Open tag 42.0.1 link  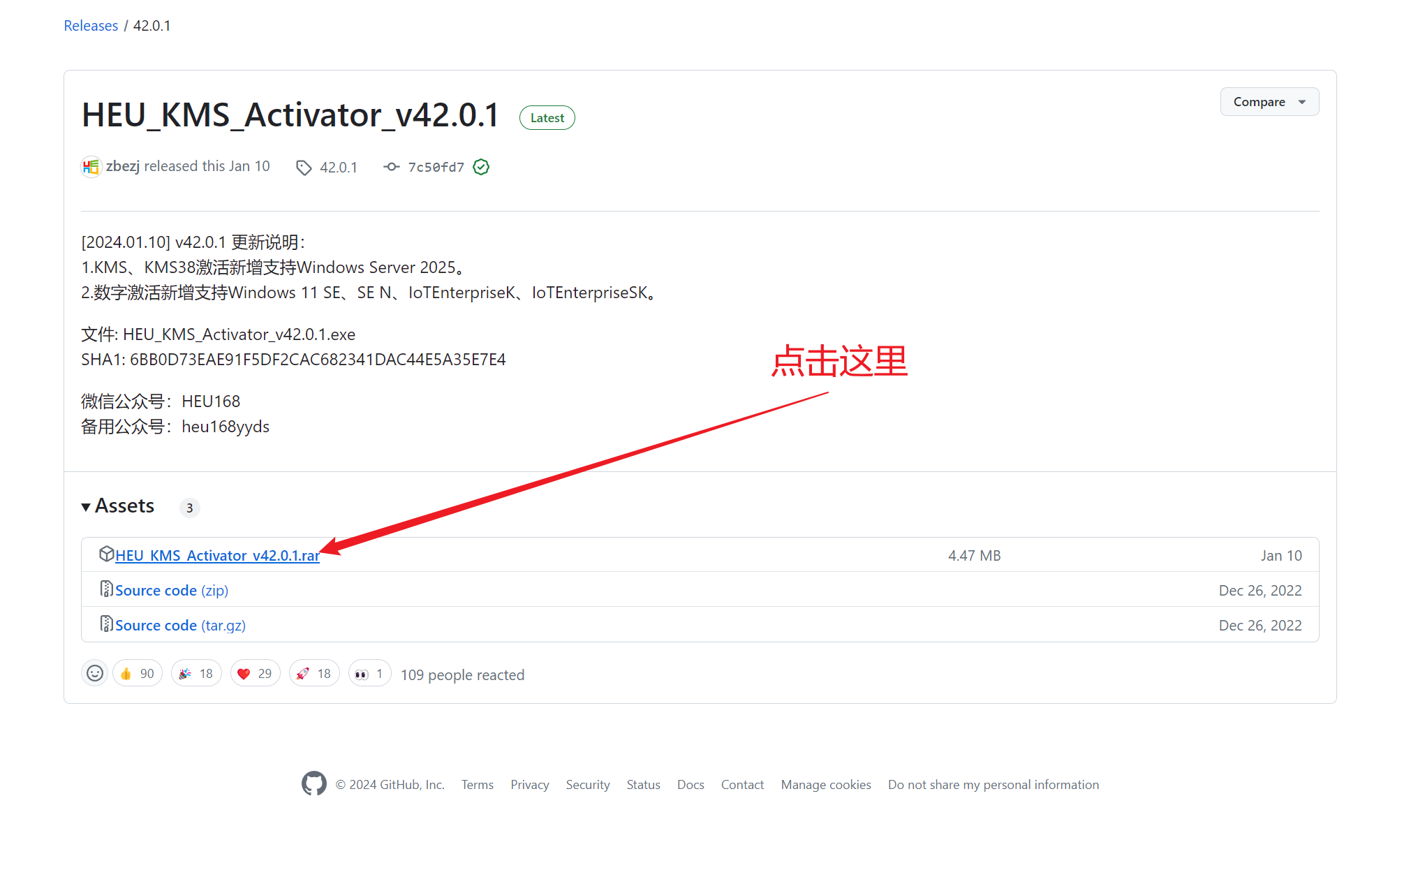[339, 168]
